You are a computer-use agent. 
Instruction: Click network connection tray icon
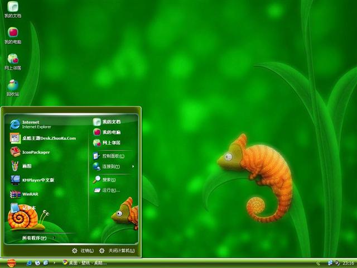(330, 263)
